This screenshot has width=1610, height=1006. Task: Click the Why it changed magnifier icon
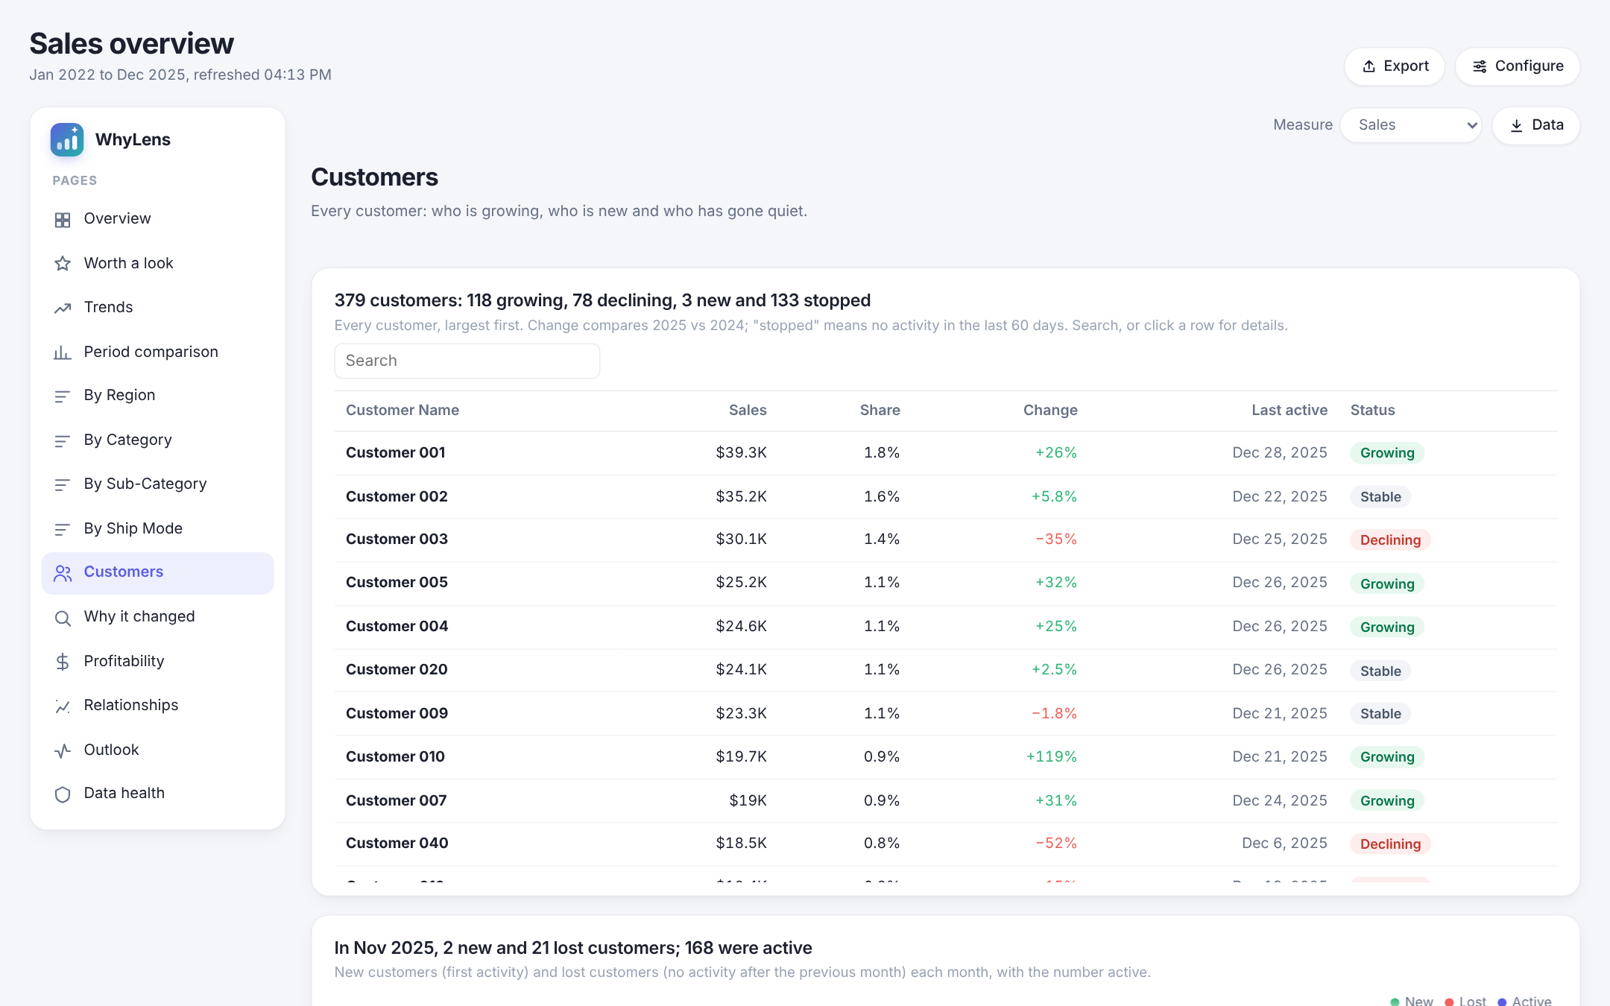[x=63, y=618]
